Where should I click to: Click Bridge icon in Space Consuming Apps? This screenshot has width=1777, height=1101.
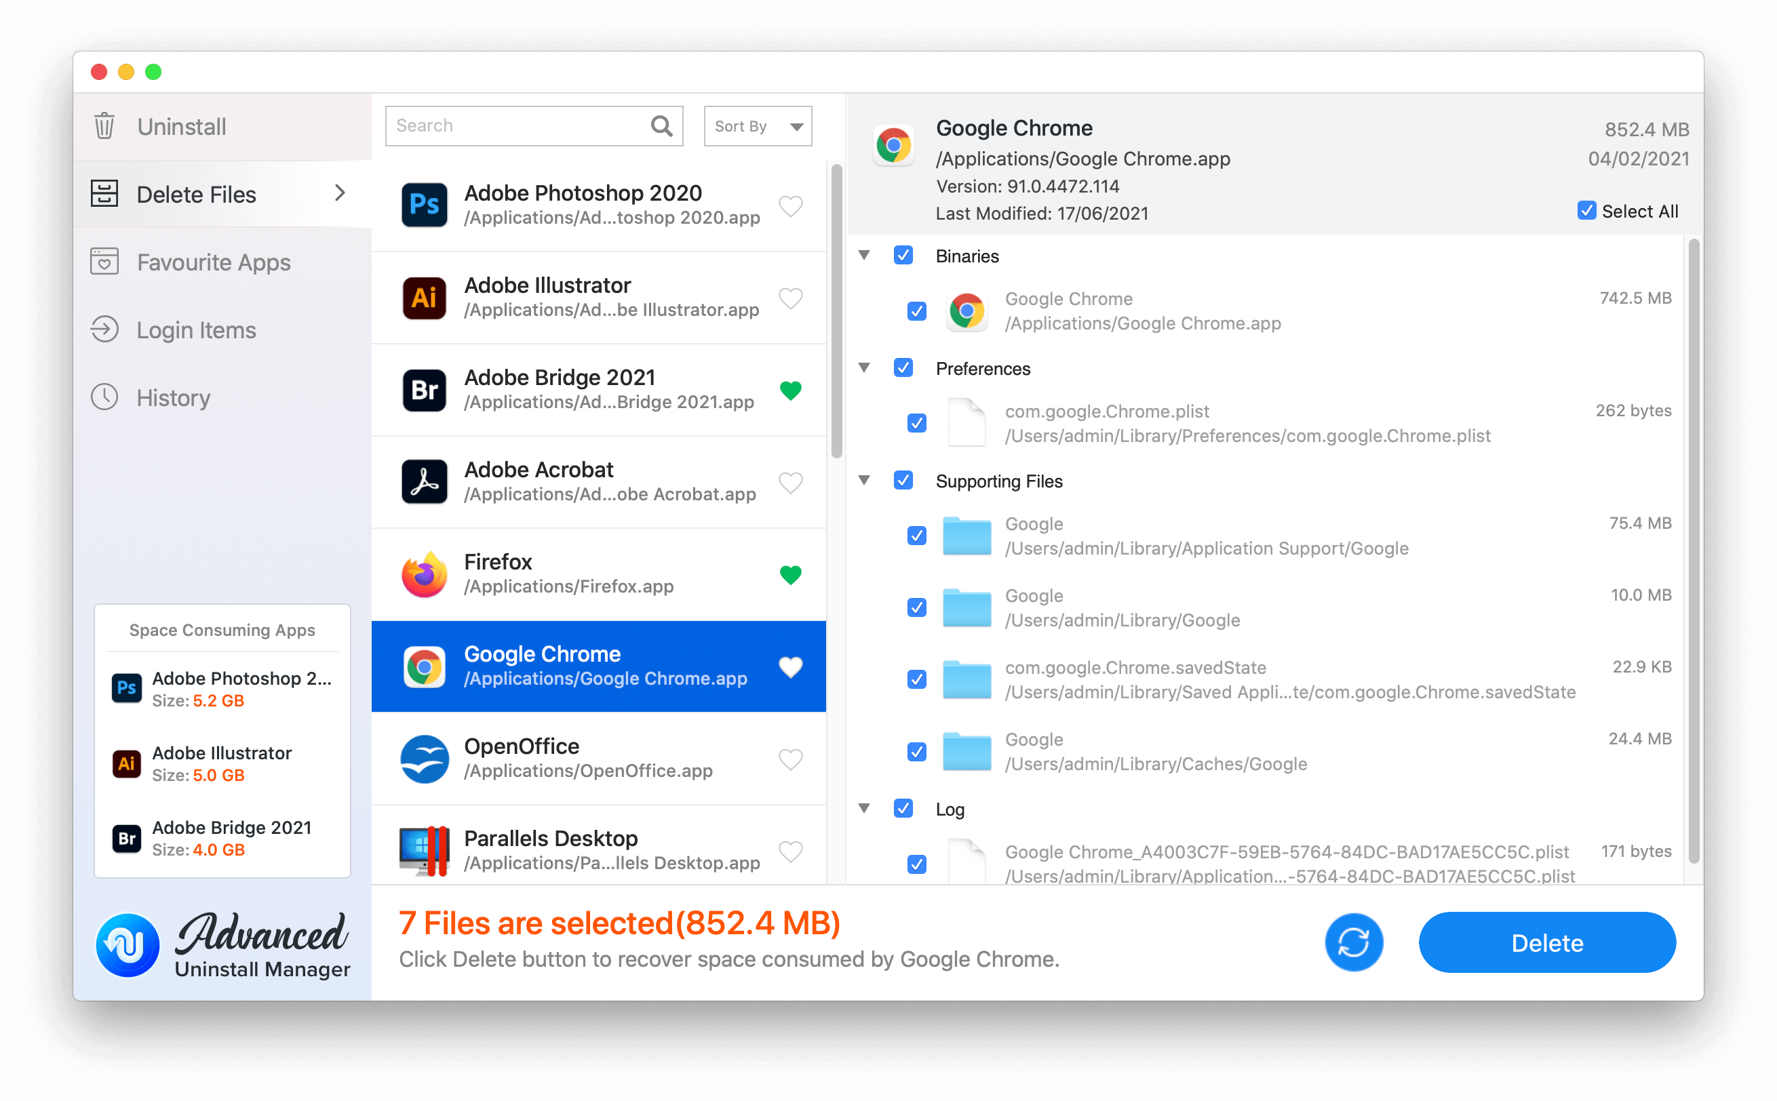click(126, 837)
